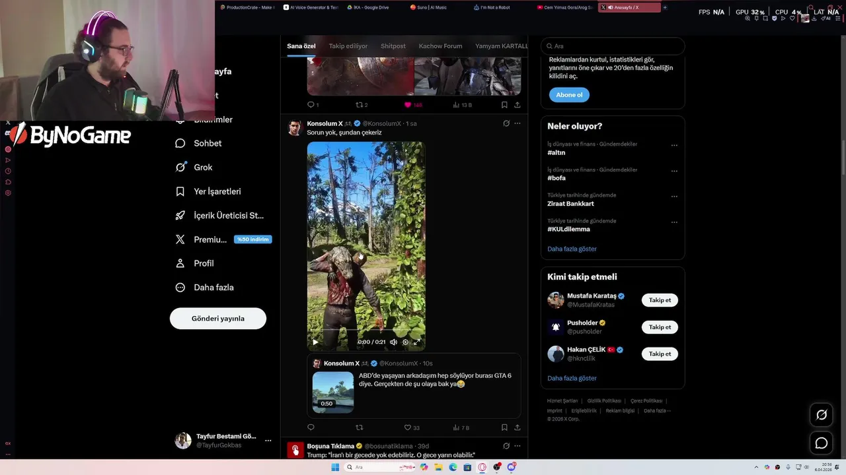Open quoted post thumbnail showing 0:50

(x=333, y=393)
